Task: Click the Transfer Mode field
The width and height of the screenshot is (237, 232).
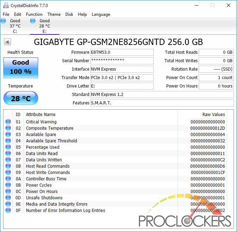Action: (122, 78)
